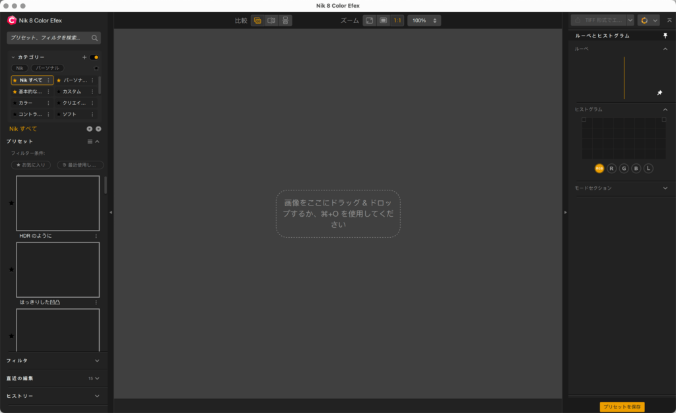
Task: Collapse the ルーペ section
Action: point(665,49)
